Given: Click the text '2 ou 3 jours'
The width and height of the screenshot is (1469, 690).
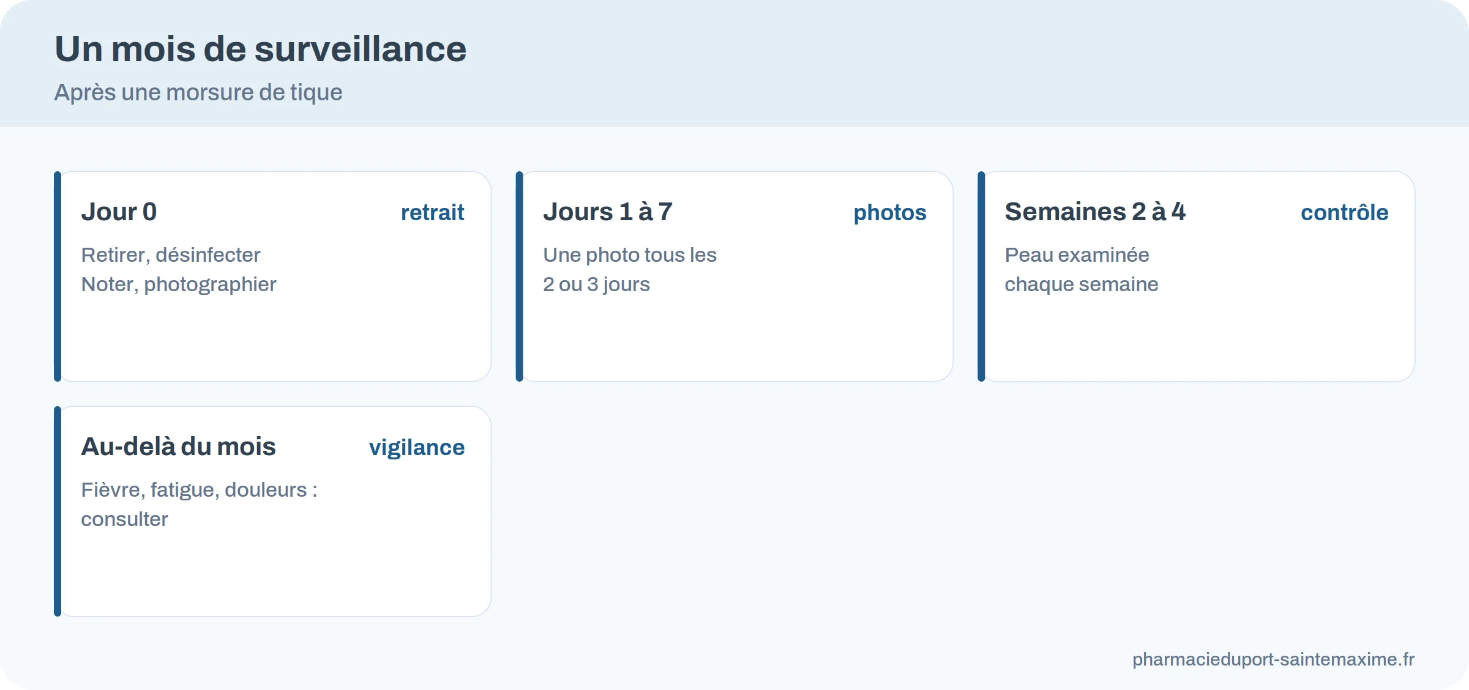Looking at the screenshot, I should coord(597,284).
